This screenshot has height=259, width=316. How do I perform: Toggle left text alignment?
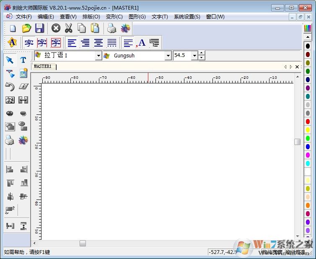[x=72, y=43]
